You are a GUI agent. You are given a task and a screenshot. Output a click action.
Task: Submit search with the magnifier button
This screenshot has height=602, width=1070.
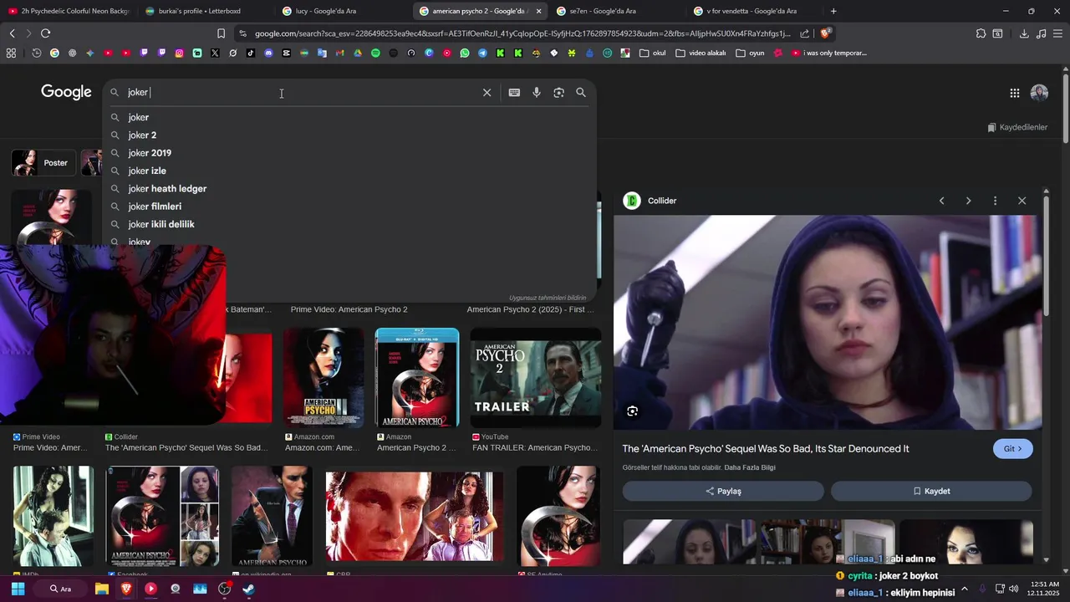[581, 93]
